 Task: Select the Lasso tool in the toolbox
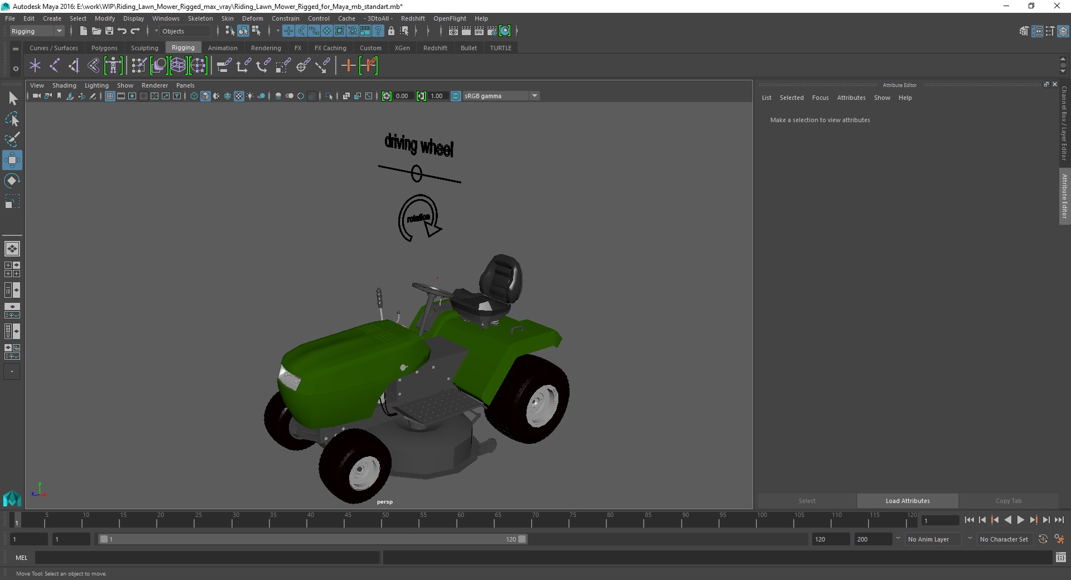12,119
